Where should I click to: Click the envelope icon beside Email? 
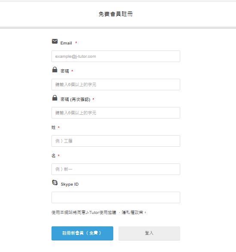(54, 42)
